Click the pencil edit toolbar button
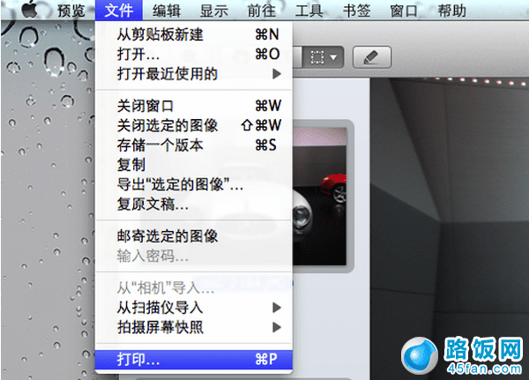 pyautogui.click(x=372, y=57)
